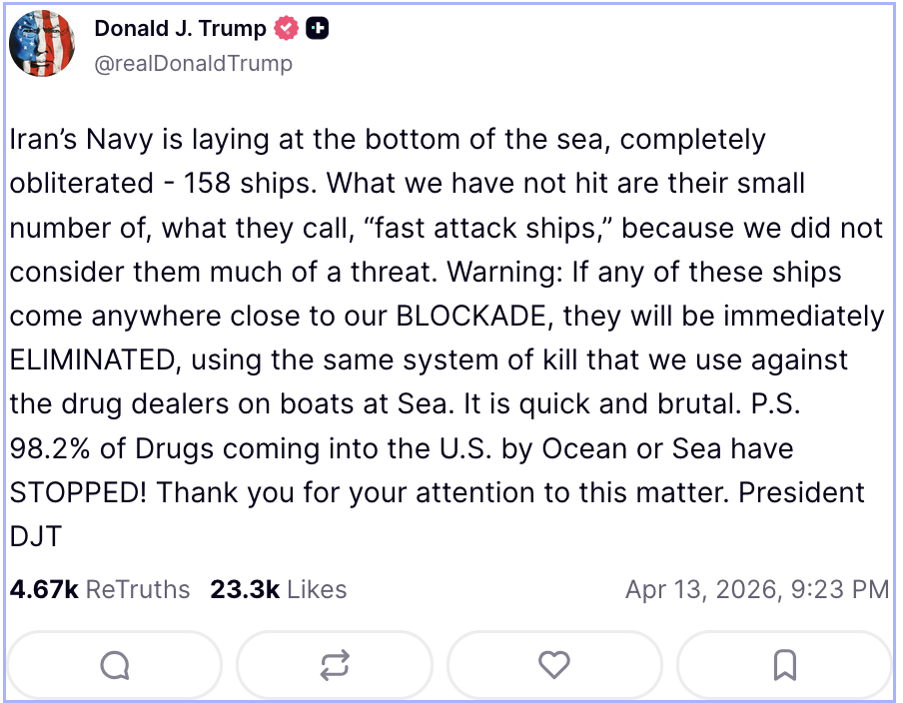Image resolution: width=903 pixels, height=703 pixels.
Task: Click the post's opening words "Iran's Navy"
Action: [x=72, y=141]
